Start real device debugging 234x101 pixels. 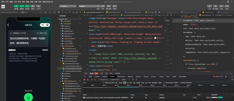109,6
